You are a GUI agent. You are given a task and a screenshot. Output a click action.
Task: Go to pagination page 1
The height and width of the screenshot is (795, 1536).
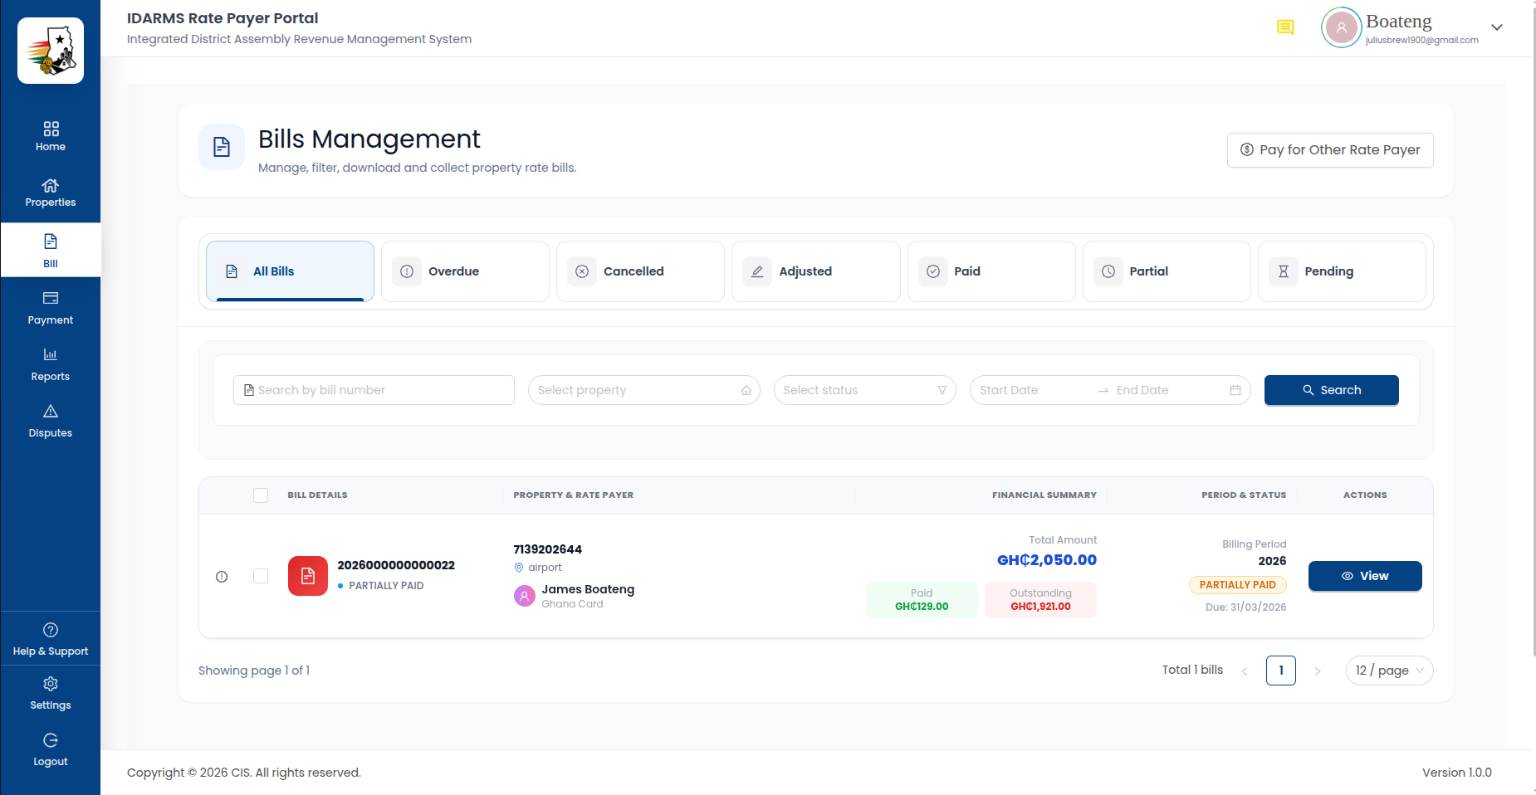tap(1281, 671)
